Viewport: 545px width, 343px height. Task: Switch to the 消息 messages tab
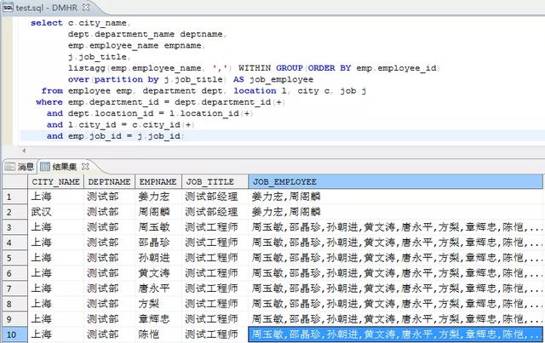[20, 167]
